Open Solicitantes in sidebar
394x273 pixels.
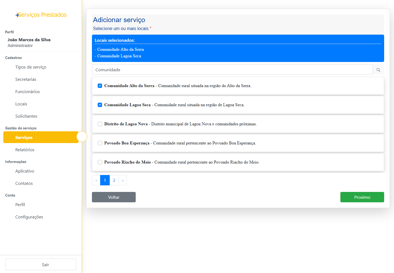pos(26,116)
